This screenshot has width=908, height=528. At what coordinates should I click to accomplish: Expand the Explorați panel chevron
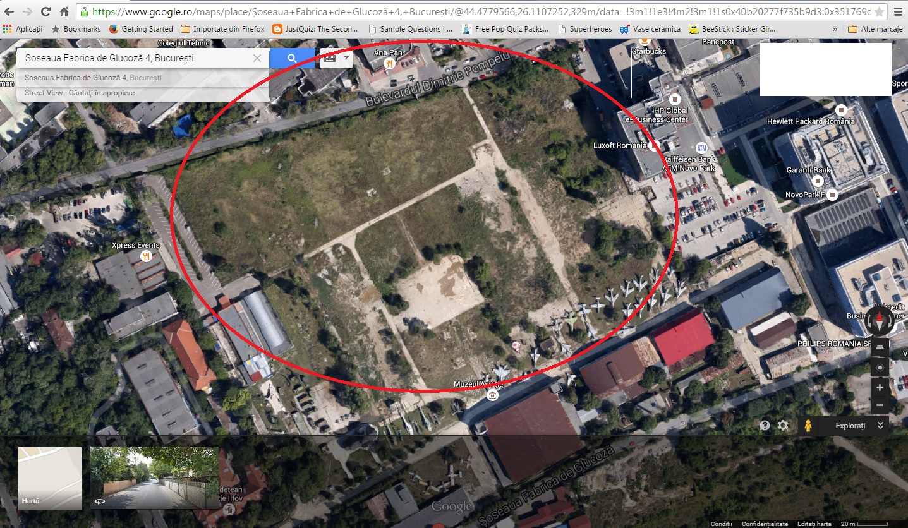(880, 426)
